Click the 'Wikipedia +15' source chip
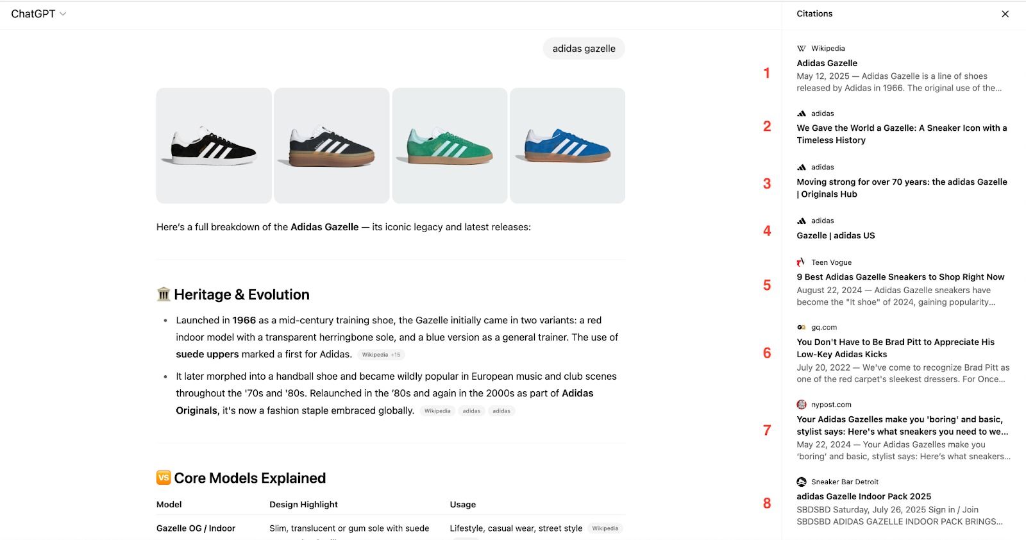 [381, 355]
